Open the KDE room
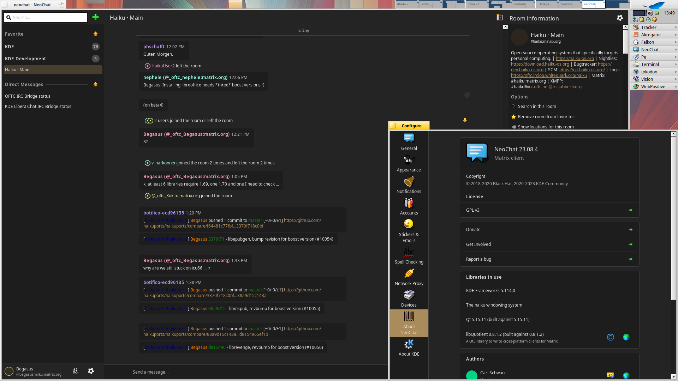Image resolution: width=678 pixels, height=381 pixels. coord(52,47)
